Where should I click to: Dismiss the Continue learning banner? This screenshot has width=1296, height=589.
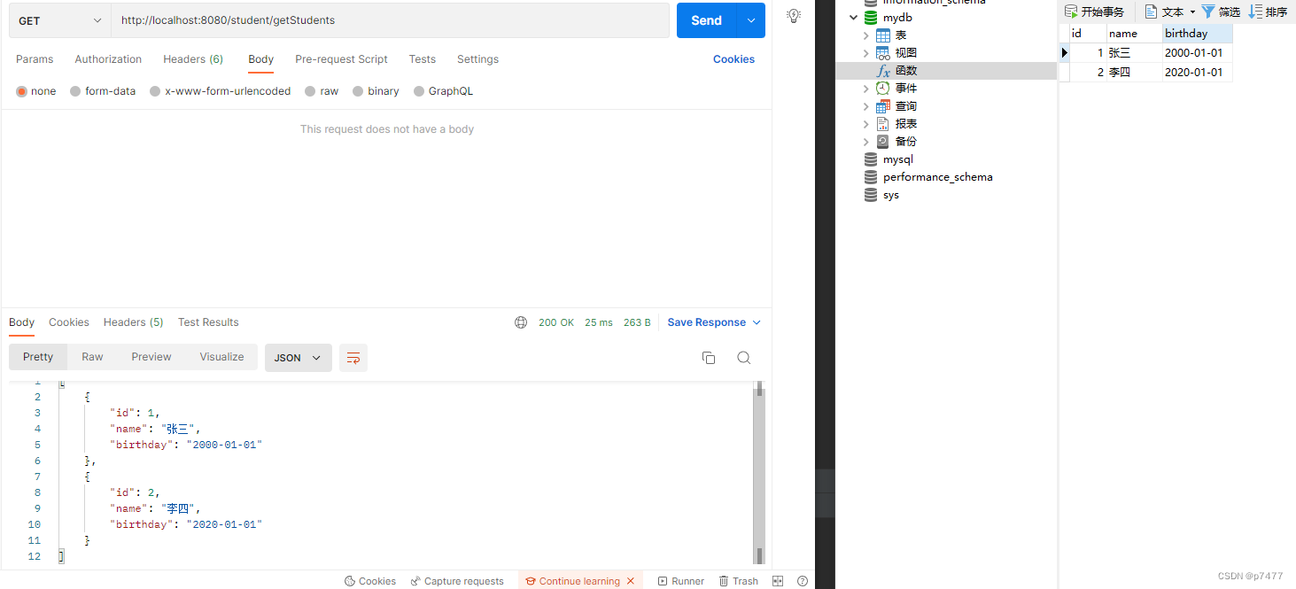[631, 581]
